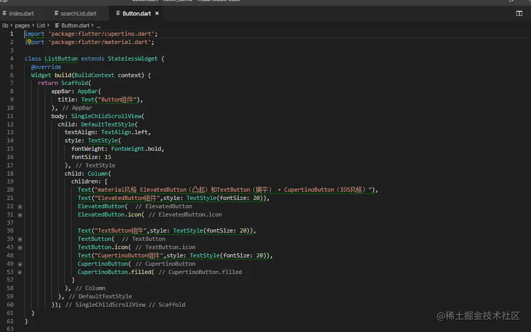Click Text("CupertinoButton组件") code line
The width and height of the screenshot is (531, 332).
coord(175,255)
